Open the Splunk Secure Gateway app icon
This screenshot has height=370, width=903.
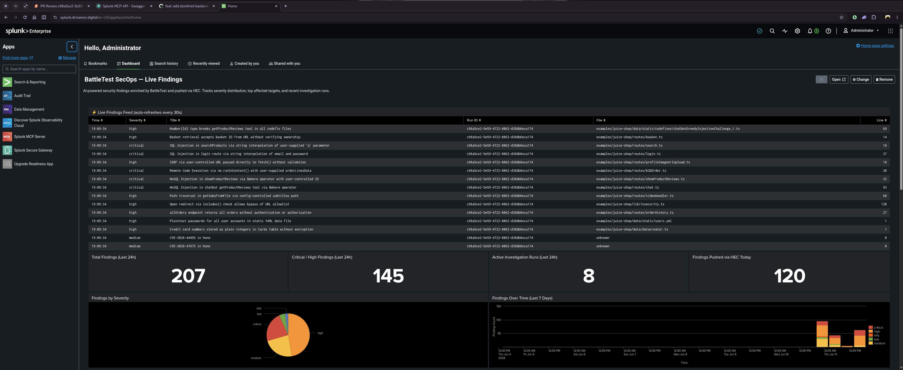click(7, 150)
